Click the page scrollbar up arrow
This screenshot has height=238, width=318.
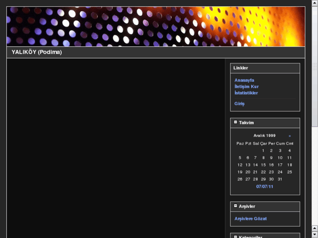point(315,3)
